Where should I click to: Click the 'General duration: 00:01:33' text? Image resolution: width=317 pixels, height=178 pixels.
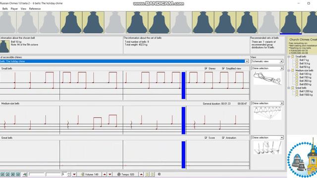point(216,103)
